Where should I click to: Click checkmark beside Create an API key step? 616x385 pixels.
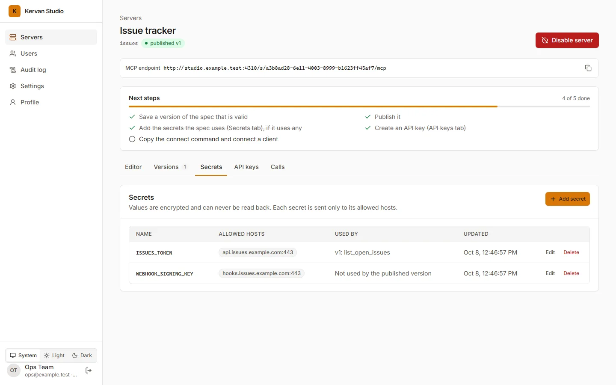(x=368, y=128)
